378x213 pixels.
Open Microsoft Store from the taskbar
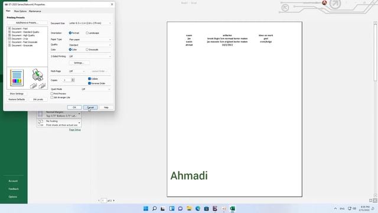[x=206, y=208]
